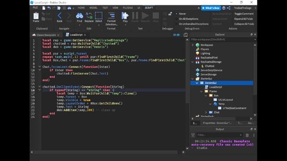This screenshot has width=287, height=161.
Task: Click the split editor view icon
Action: [x=185, y=35]
